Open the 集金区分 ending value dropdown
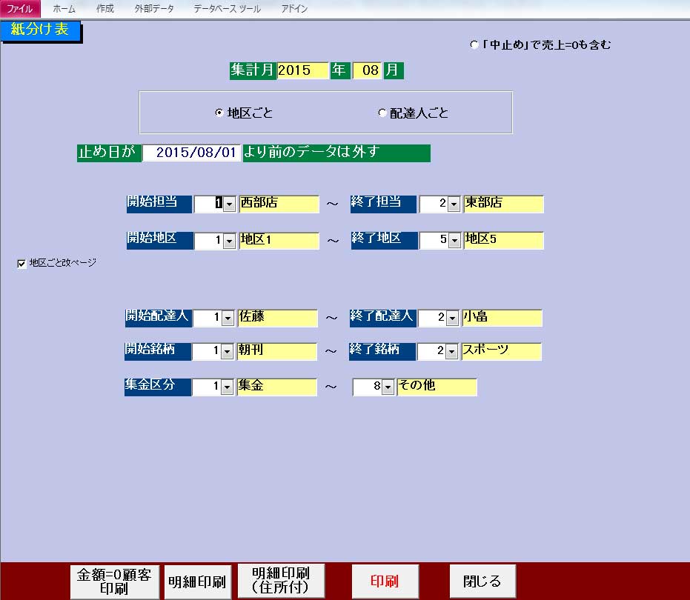The height and width of the screenshot is (600, 690). tap(387, 387)
